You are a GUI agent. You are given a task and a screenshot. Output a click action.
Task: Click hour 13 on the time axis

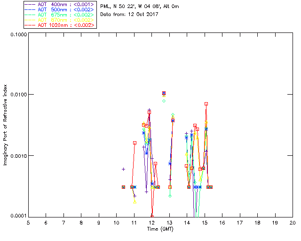(x=169, y=223)
